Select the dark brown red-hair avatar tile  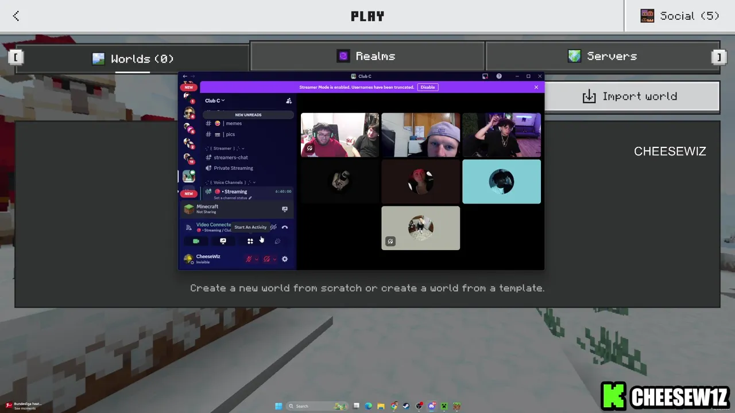tap(421, 182)
